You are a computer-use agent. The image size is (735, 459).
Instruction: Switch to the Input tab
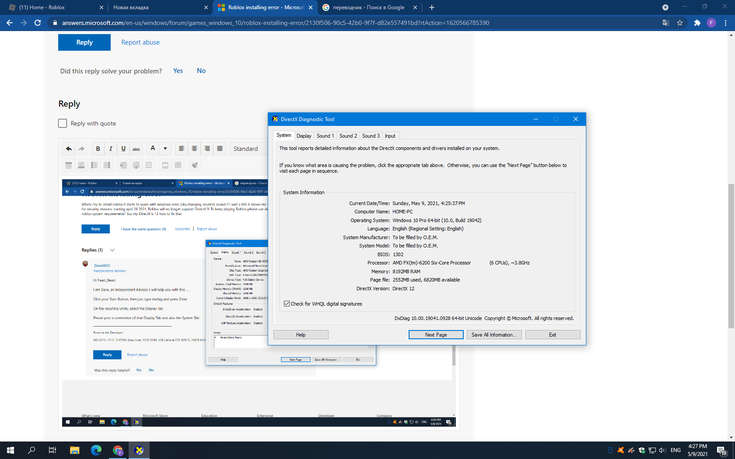click(390, 136)
